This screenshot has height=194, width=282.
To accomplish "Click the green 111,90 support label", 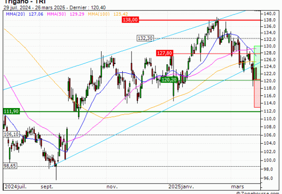I will (11, 111).
